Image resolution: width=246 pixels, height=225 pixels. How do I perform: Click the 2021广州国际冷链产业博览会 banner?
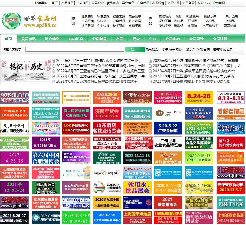click(x=46, y=218)
